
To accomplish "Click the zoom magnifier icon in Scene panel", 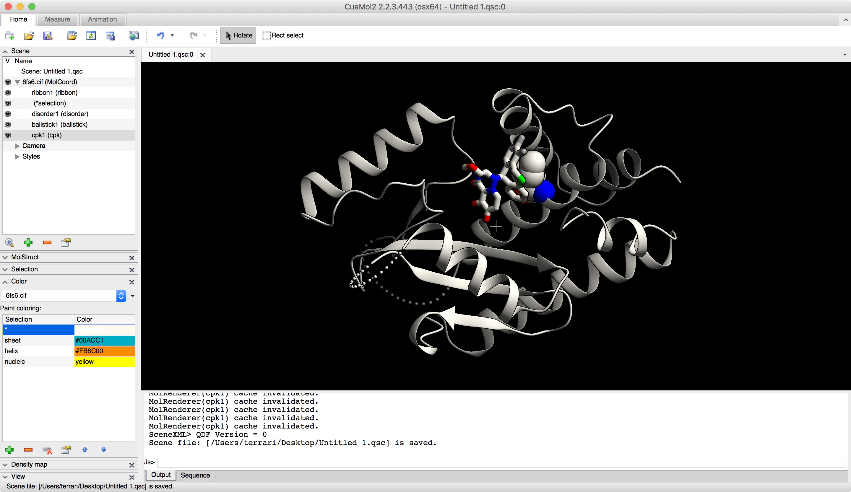I will 9,242.
